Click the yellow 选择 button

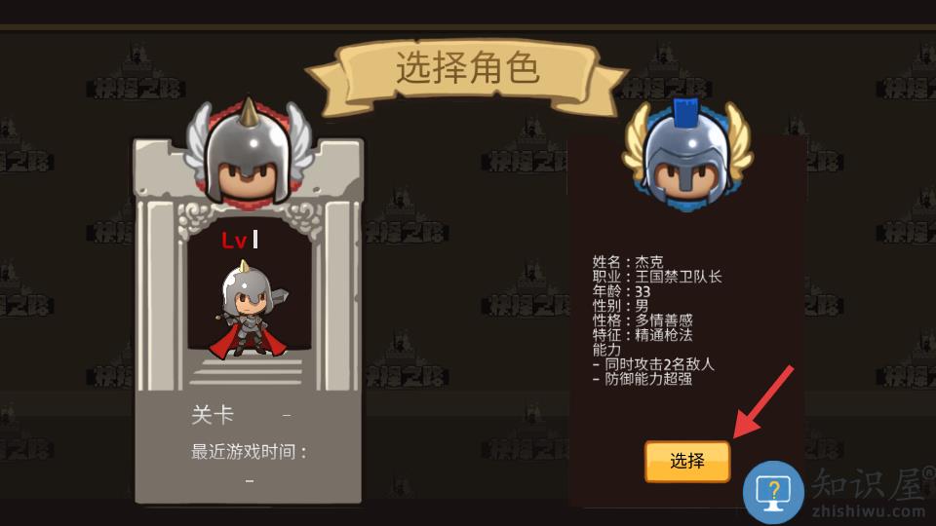click(x=687, y=461)
